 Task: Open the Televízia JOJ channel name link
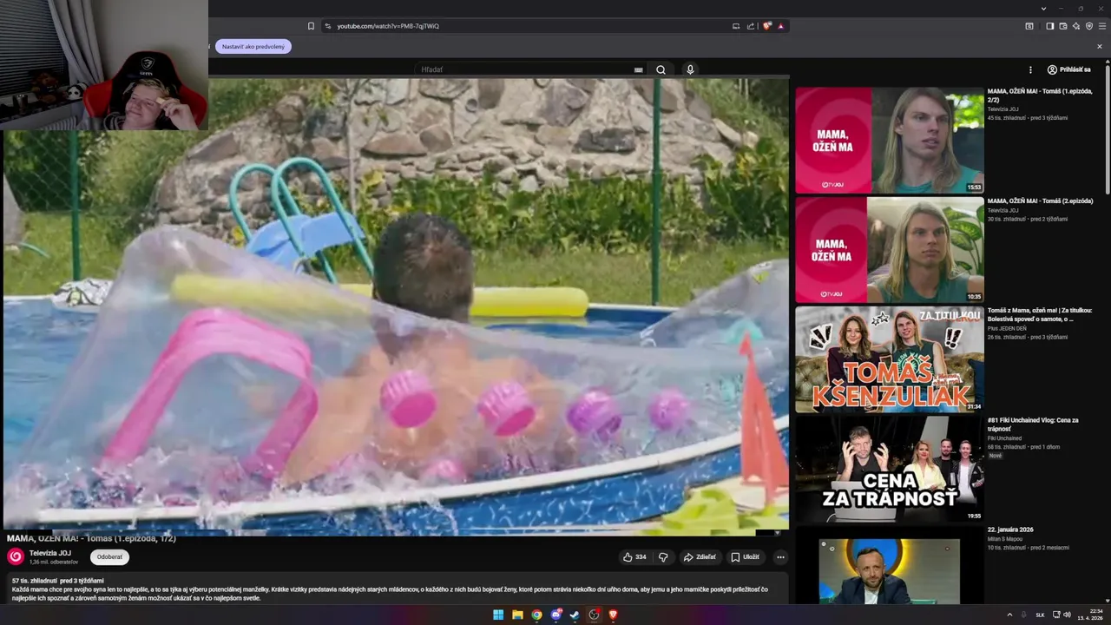pyautogui.click(x=50, y=553)
